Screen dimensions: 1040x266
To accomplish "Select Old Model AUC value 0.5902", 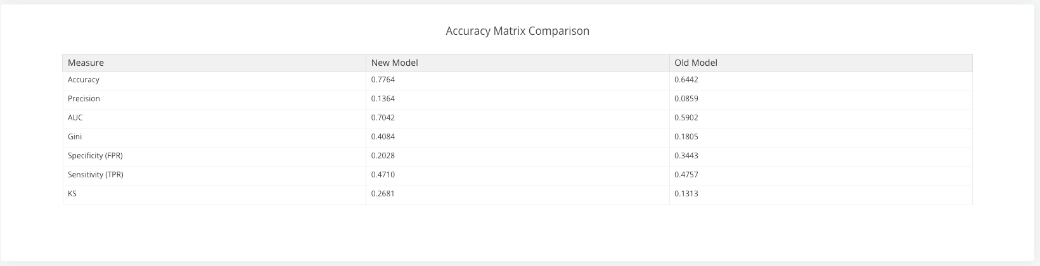I will click(686, 118).
